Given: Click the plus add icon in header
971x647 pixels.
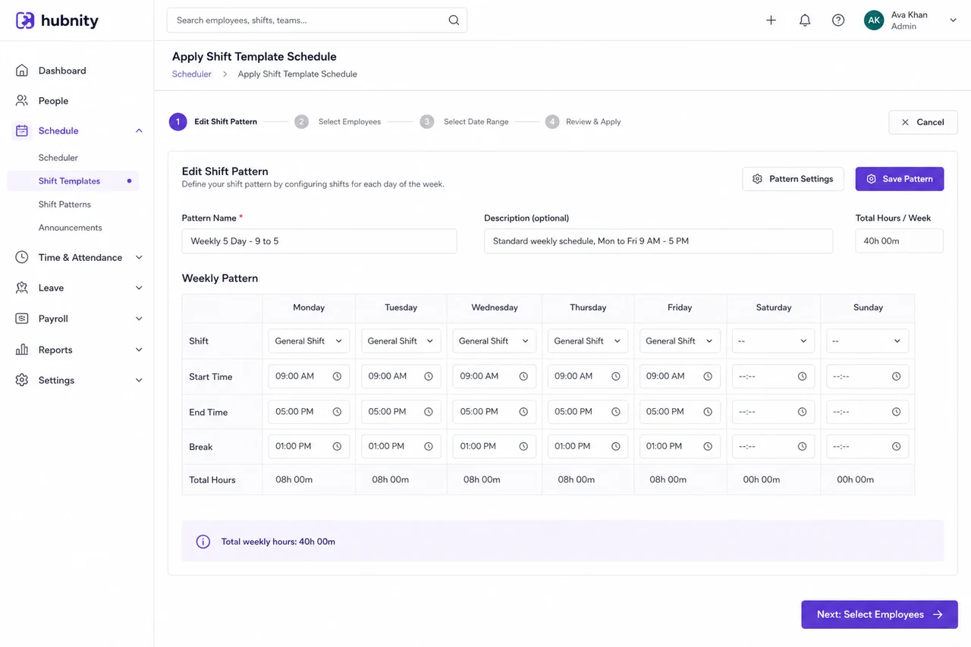Looking at the screenshot, I should click(x=771, y=20).
